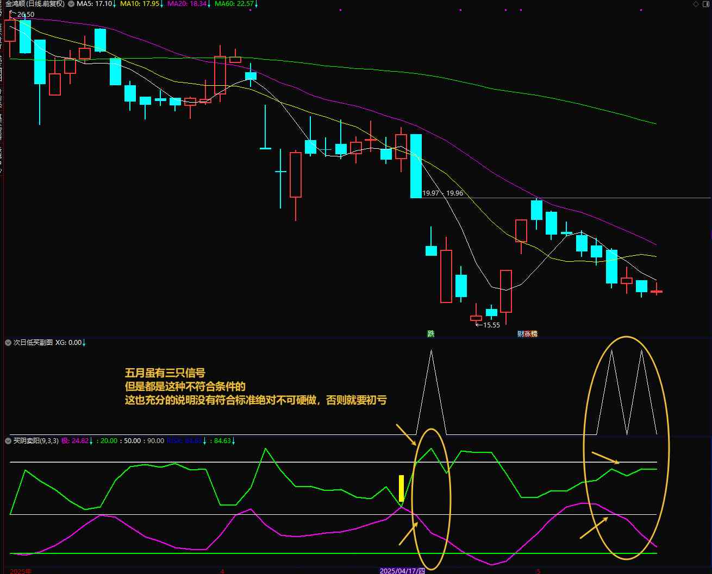Expand the 次日低买副图 indicator menu circle
Image resolution: width=712 pixels, height=574 pixels.
8,343
